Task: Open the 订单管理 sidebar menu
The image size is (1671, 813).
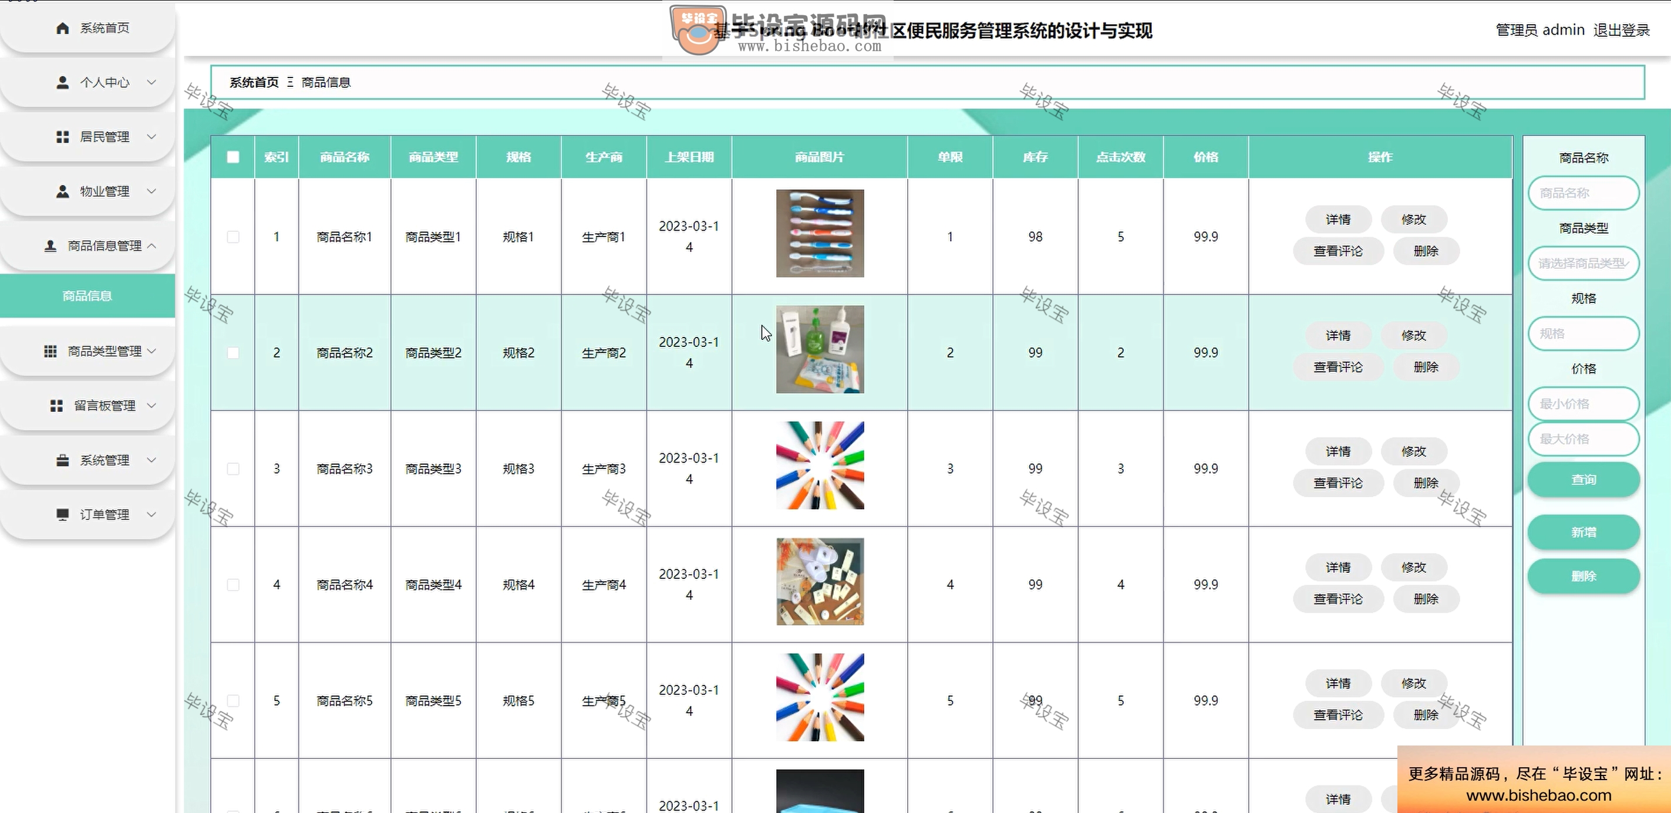Action: coord(87,514)
